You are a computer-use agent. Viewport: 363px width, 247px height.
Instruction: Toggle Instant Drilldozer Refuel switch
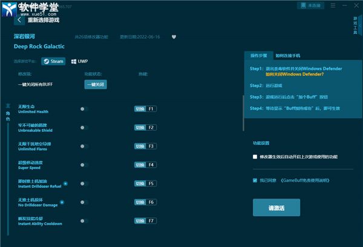[84, 183]
